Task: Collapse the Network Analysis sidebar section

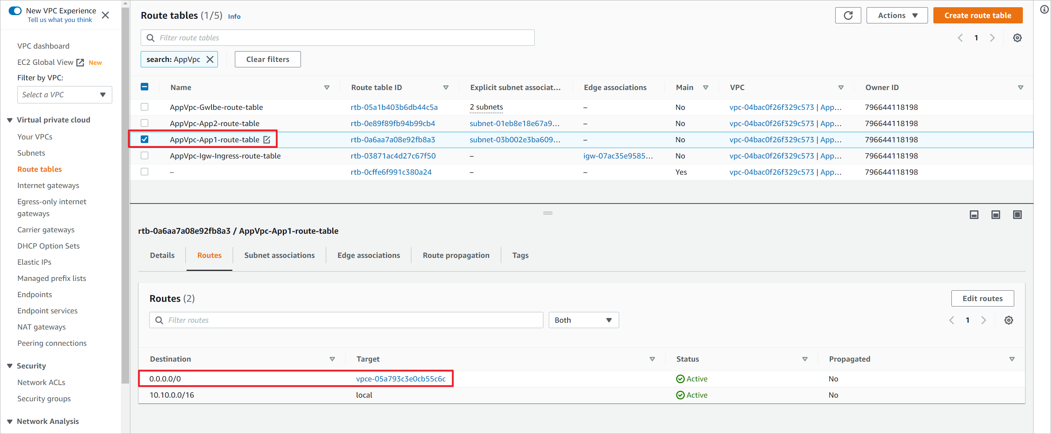Action: tap(10, 422)
